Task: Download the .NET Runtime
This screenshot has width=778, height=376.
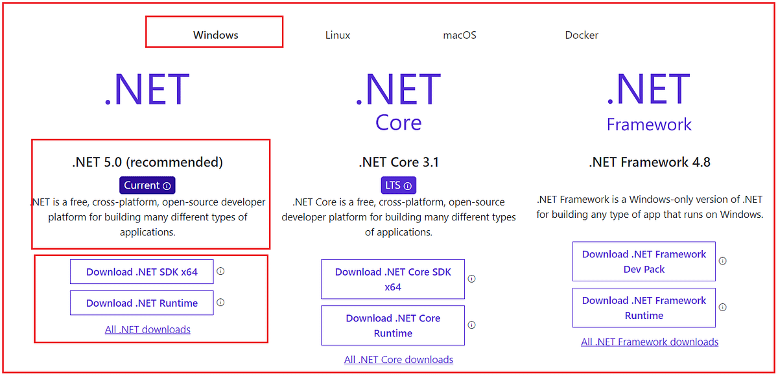Action: tap(141, 303)
